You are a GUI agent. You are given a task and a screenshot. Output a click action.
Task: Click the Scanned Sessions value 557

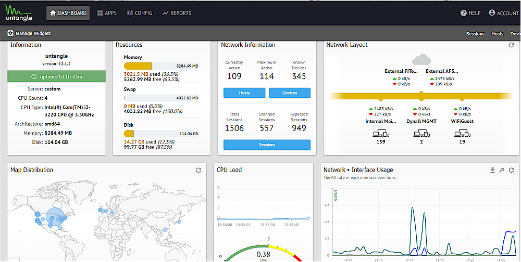click(x=266, y=128)
